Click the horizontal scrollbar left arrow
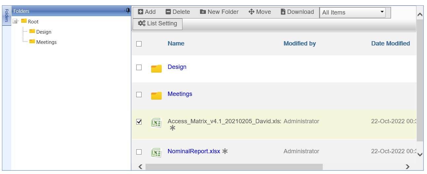This screenshot has height=174, width=427. click(x=140, y=167)
